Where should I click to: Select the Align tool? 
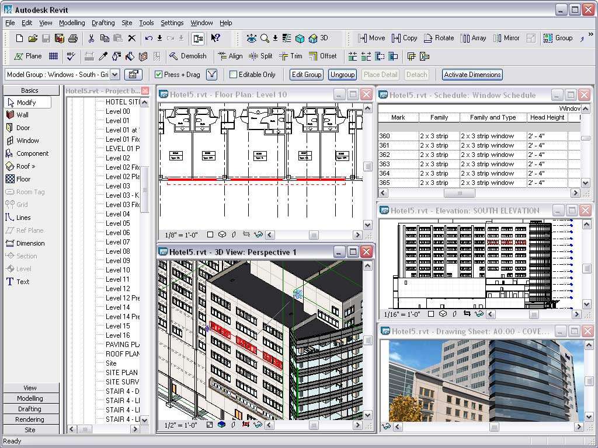click(x=230, y=57)
